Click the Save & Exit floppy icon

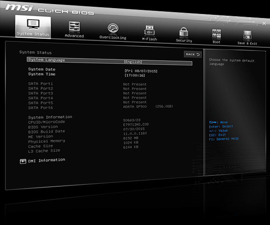[x=247, y=36]
